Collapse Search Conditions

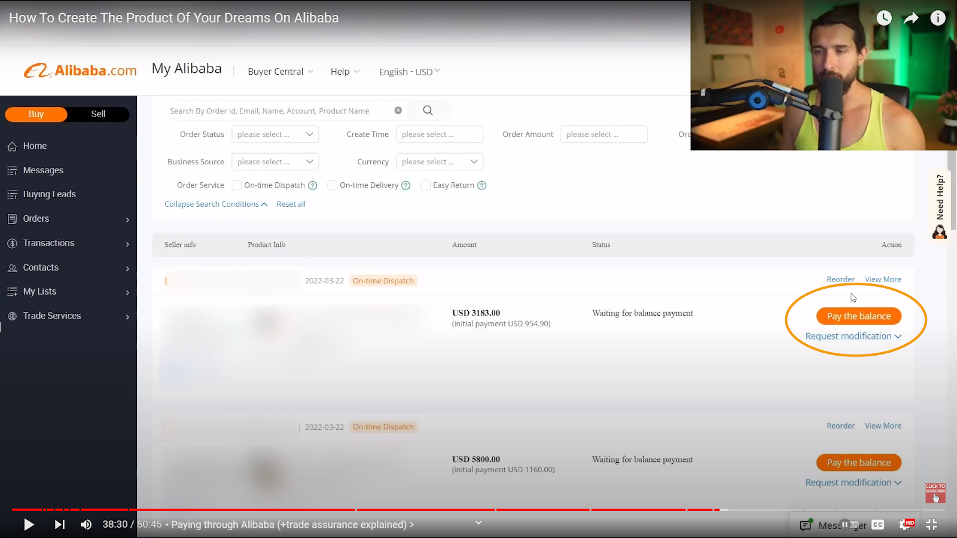216,204
